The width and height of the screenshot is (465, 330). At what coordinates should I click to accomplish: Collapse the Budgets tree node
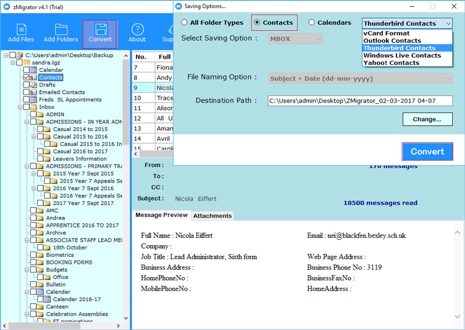(27, 270)
